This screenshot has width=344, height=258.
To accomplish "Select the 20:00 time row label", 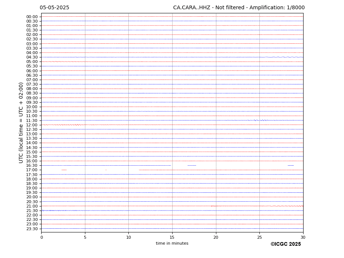I will point(32,197).
